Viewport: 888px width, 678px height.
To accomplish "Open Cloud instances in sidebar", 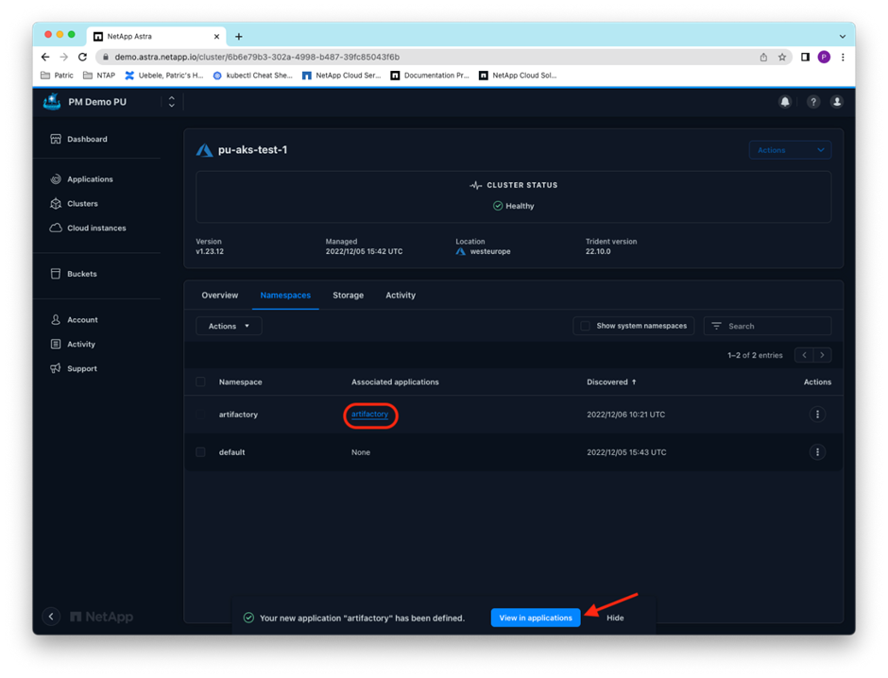I will point(89,229).
